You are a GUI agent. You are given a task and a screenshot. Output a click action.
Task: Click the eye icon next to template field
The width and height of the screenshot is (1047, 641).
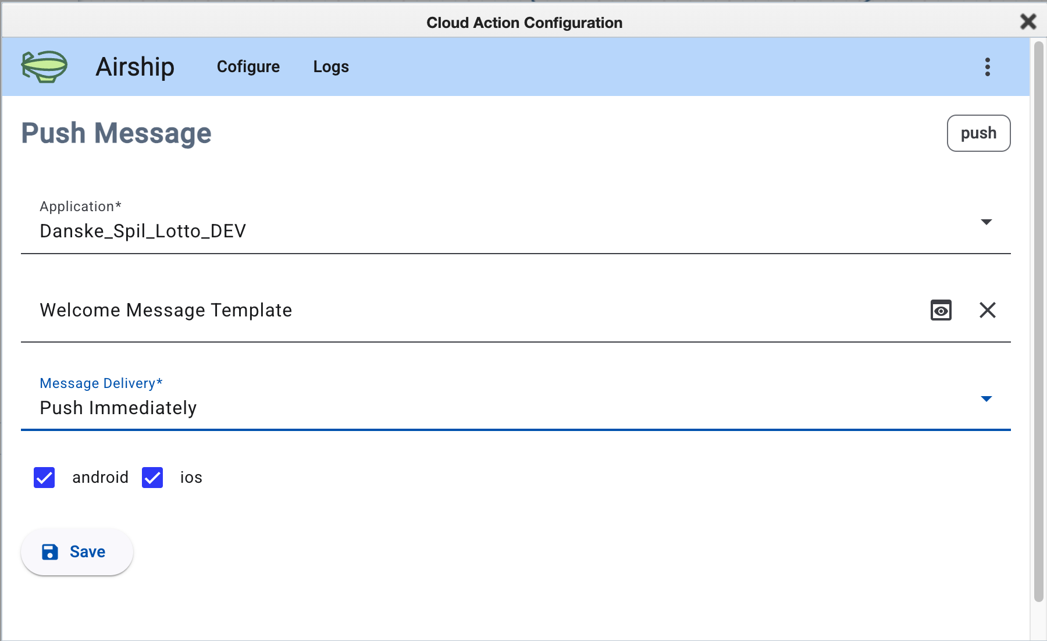click(941, 310)
